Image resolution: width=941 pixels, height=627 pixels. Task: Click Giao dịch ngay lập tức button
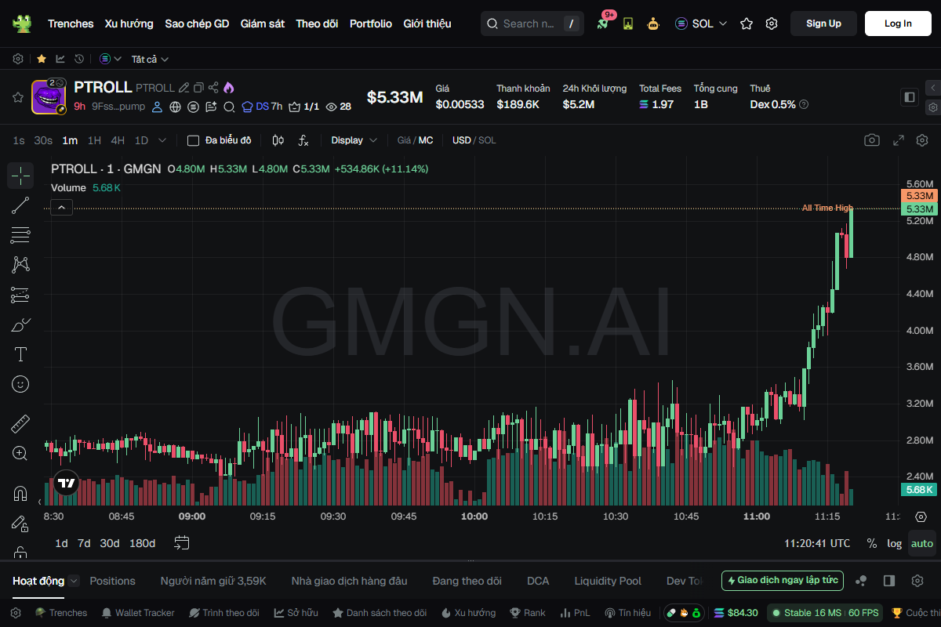(783, 581)
